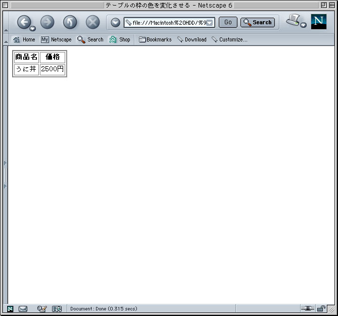Click the Search button next to Go

(258, 22)
